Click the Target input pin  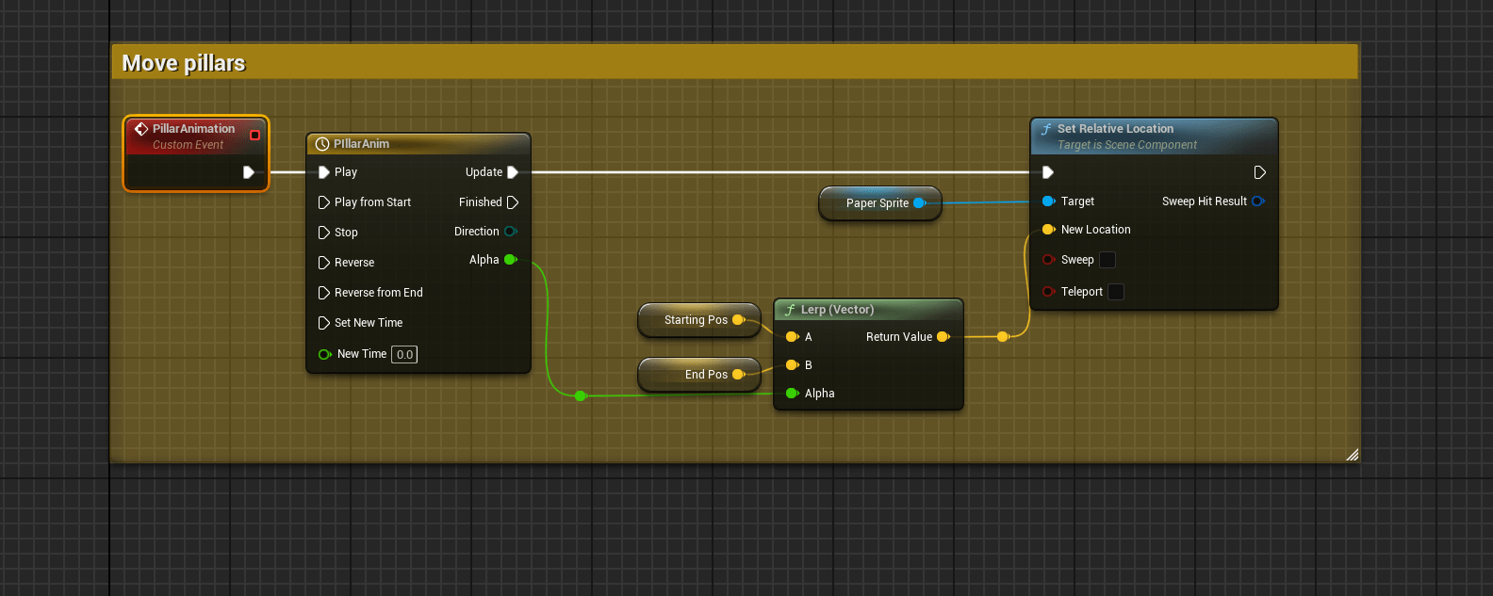click(x=1049, y=201)
